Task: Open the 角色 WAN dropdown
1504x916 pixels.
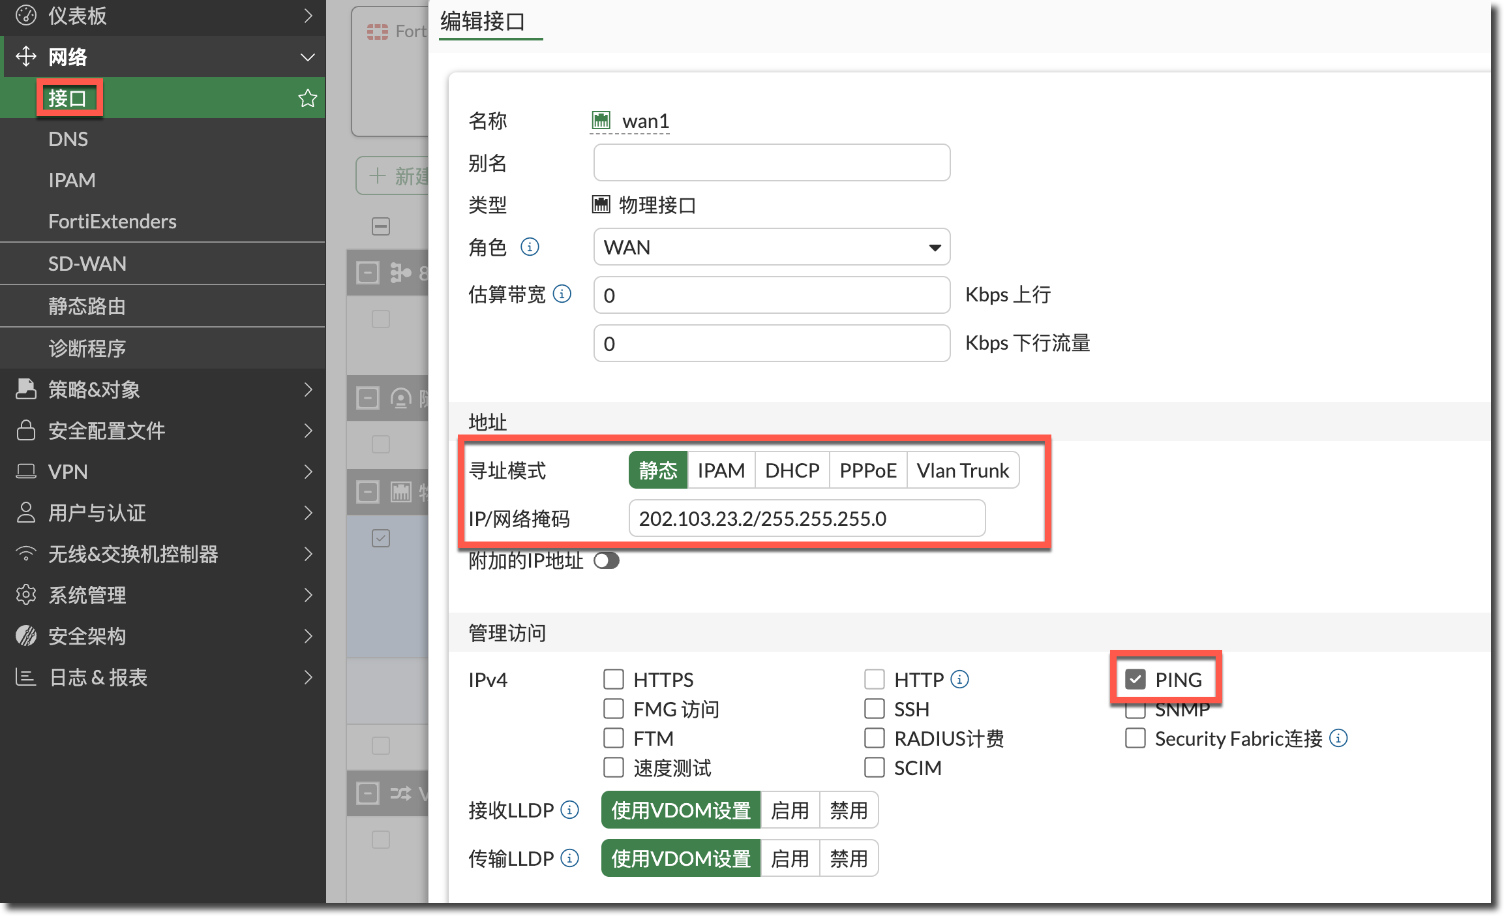Action: (772, 247)
